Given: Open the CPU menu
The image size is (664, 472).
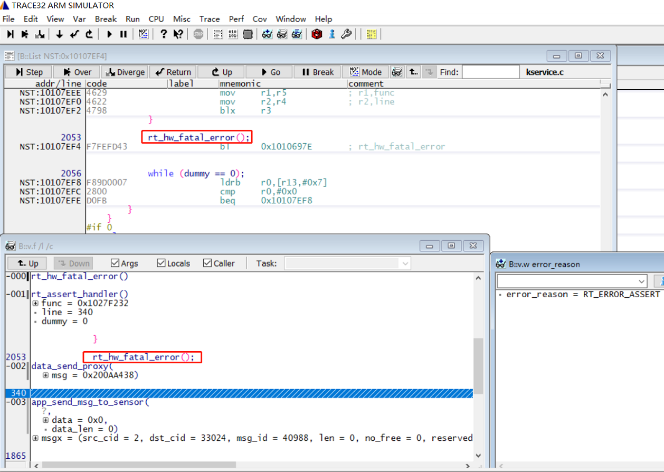Looking at the screenshot, I should click(x=156, y=19).
